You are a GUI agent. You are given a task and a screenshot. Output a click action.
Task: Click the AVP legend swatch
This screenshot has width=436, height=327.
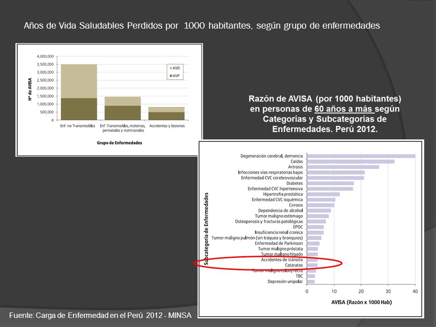pyautogui.click(x=170, y=76)
